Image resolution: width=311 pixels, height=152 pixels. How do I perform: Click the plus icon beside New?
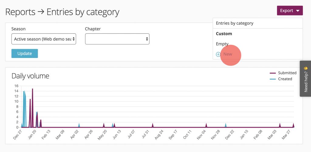[218, 54]
